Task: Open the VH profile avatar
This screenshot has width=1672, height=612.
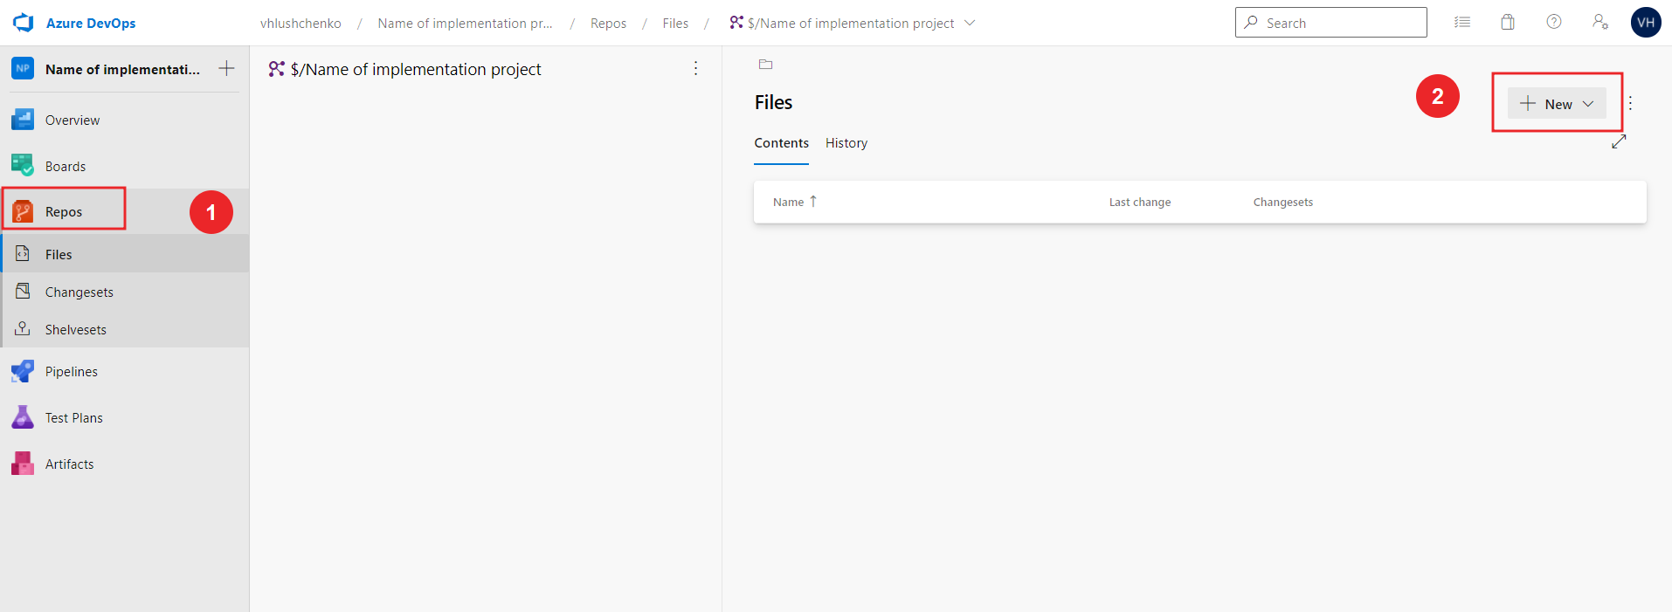Action: click(1647, 23)
